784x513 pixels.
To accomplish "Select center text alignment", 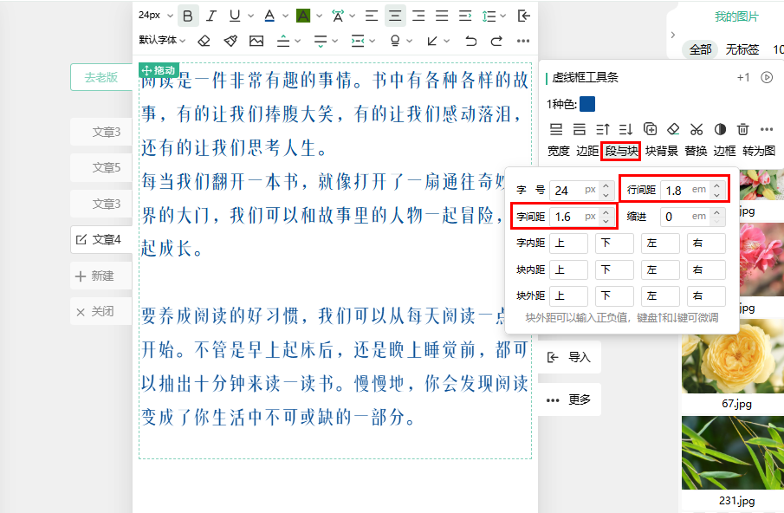I will (x=395, y=16).
